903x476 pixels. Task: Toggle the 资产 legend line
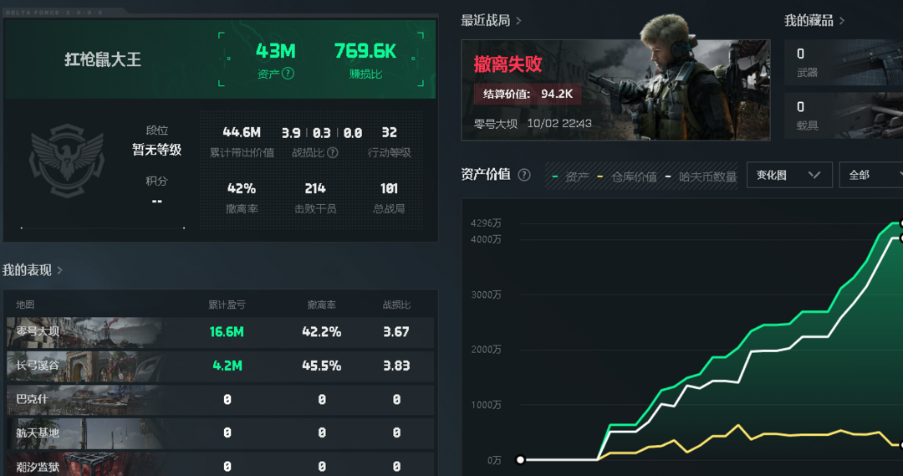click(571, 176)
